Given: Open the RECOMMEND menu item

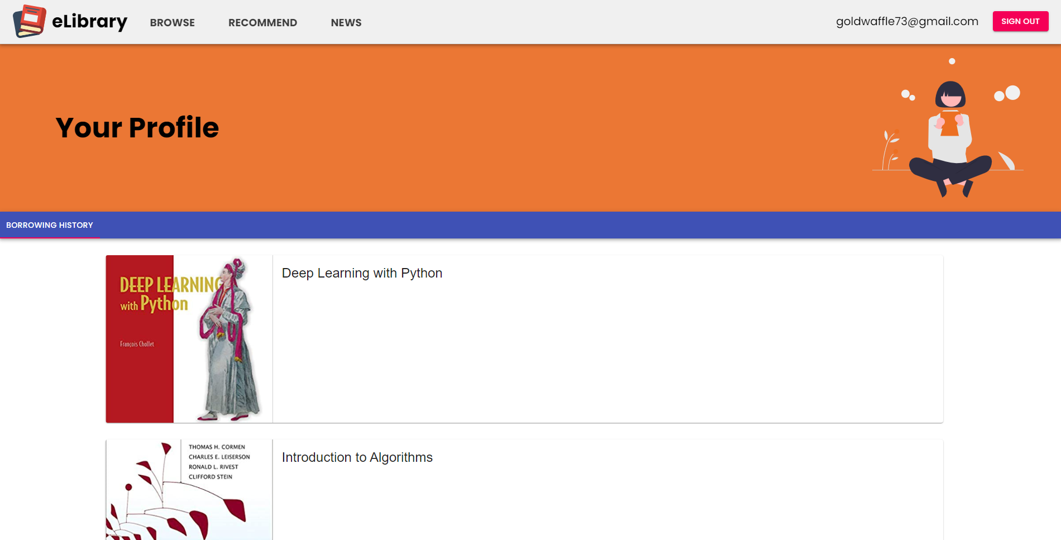Looking at the screenshot, I should point(262,22).
